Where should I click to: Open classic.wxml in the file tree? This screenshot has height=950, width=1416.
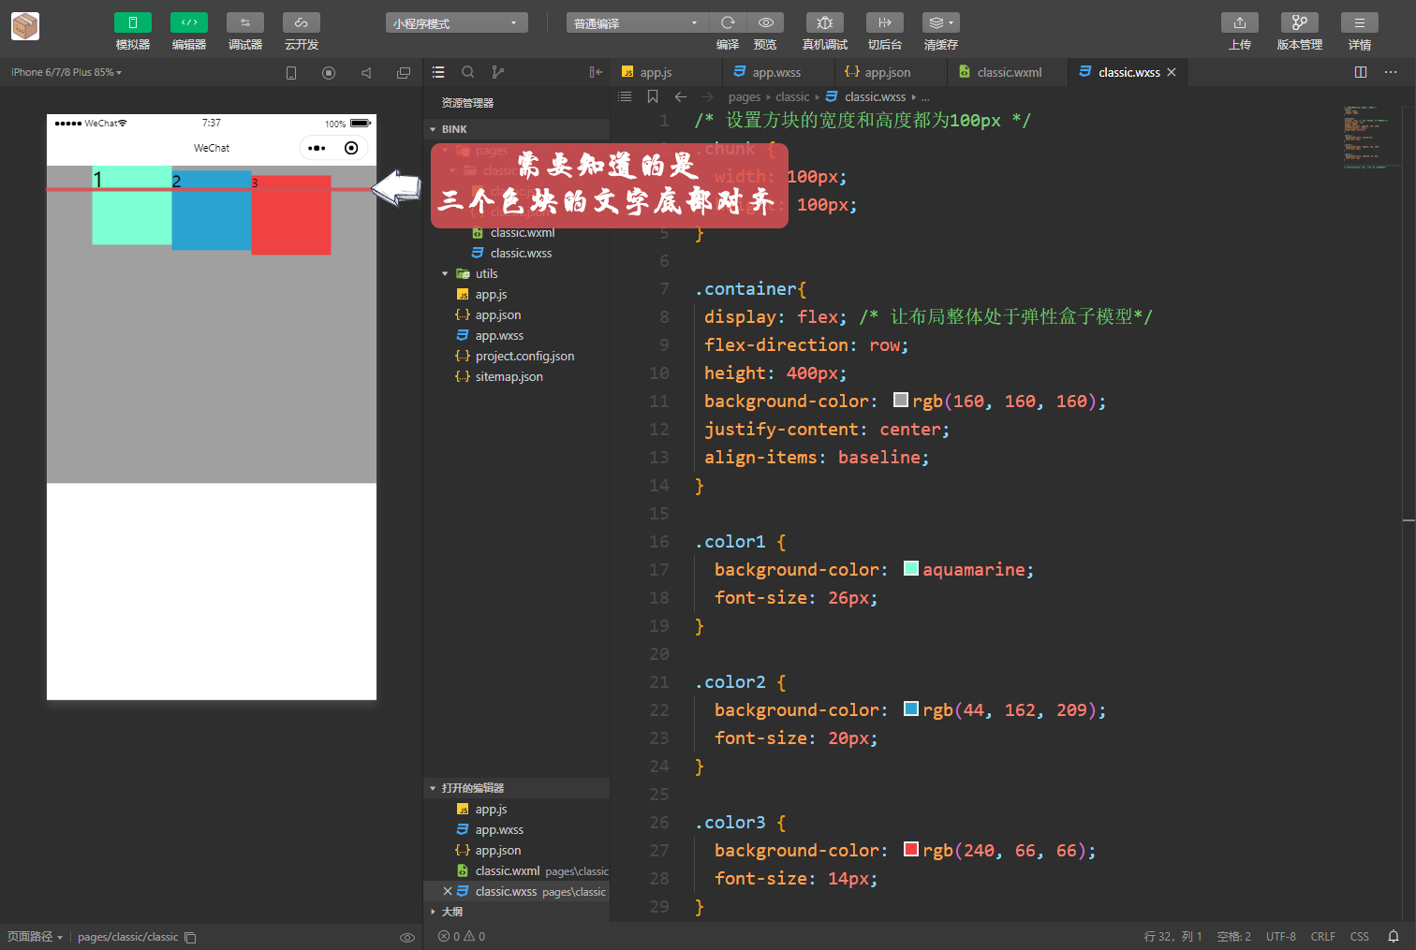coord(523,233)
